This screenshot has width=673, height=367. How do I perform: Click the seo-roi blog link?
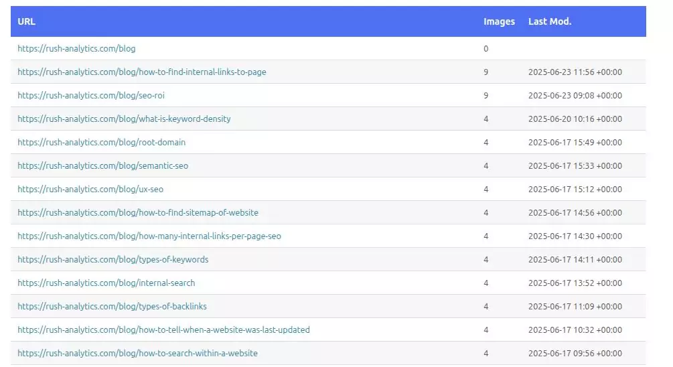tap(91, 96)
